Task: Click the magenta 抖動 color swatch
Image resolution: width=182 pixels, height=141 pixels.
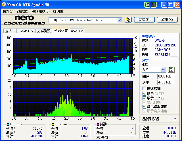Action: click(98, 124)
